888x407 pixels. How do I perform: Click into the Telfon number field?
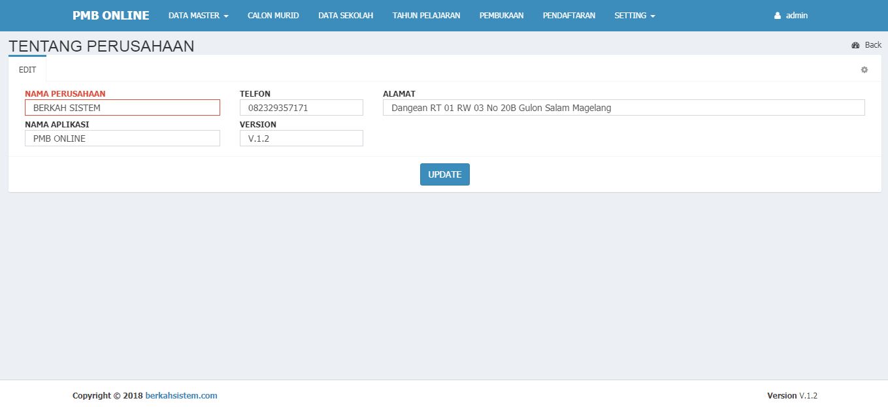coord(301,108)
